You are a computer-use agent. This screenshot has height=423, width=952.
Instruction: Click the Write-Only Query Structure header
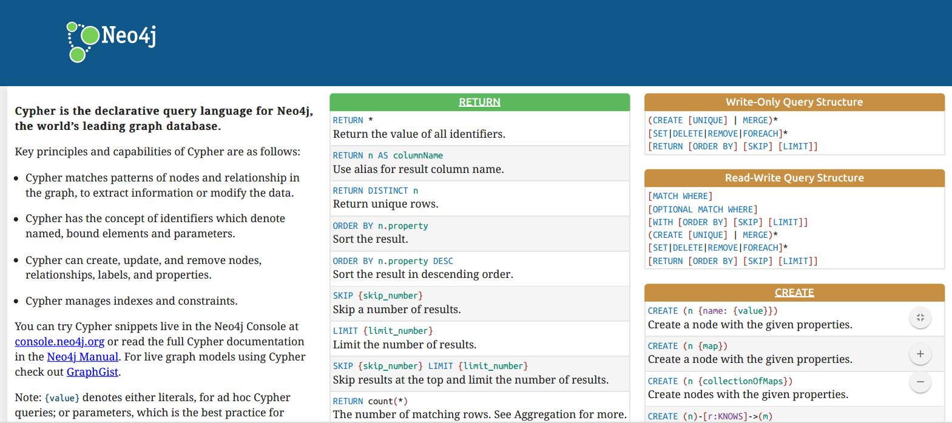pos(794,102)
